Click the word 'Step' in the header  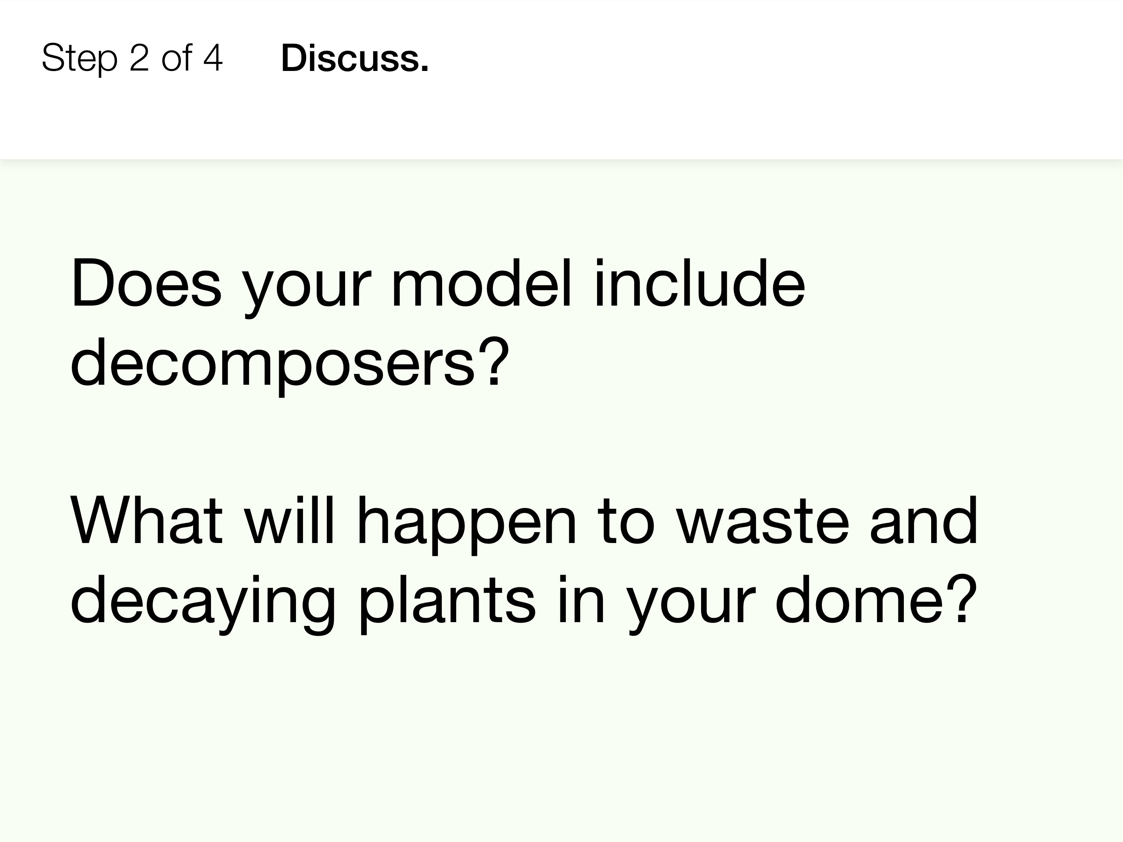pyautogui.click(x=79, y=58)
